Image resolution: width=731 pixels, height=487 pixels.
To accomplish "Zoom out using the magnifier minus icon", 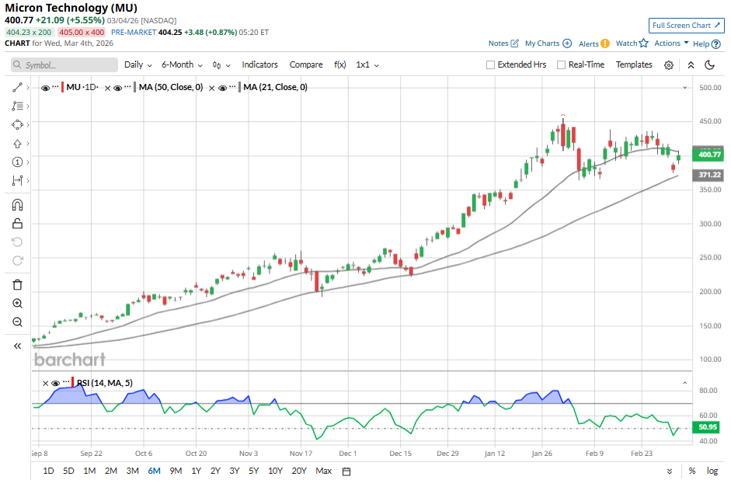I will (x=17, y=322).
